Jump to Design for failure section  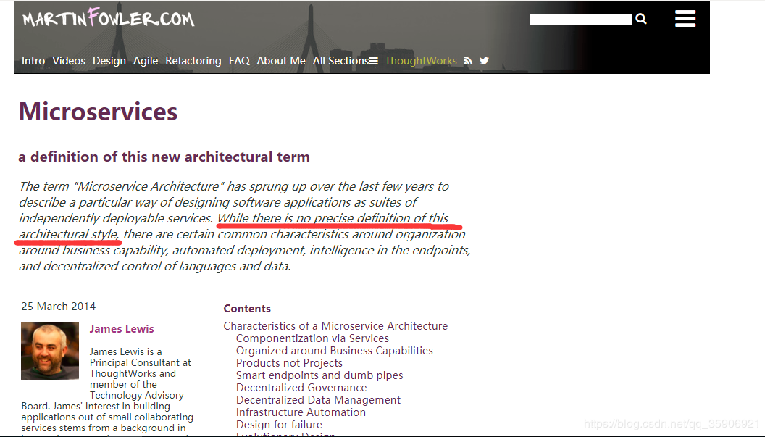pyautogui.click(x=279, y=425)
